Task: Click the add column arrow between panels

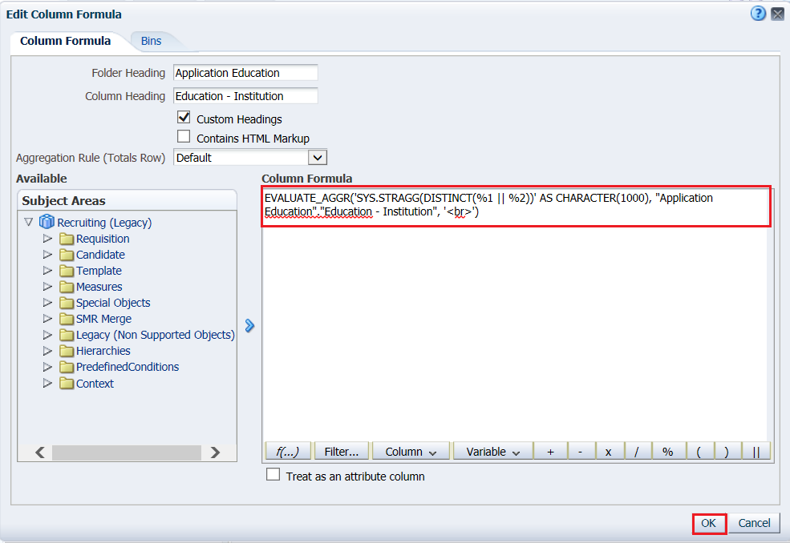Action: pos(249,326)
